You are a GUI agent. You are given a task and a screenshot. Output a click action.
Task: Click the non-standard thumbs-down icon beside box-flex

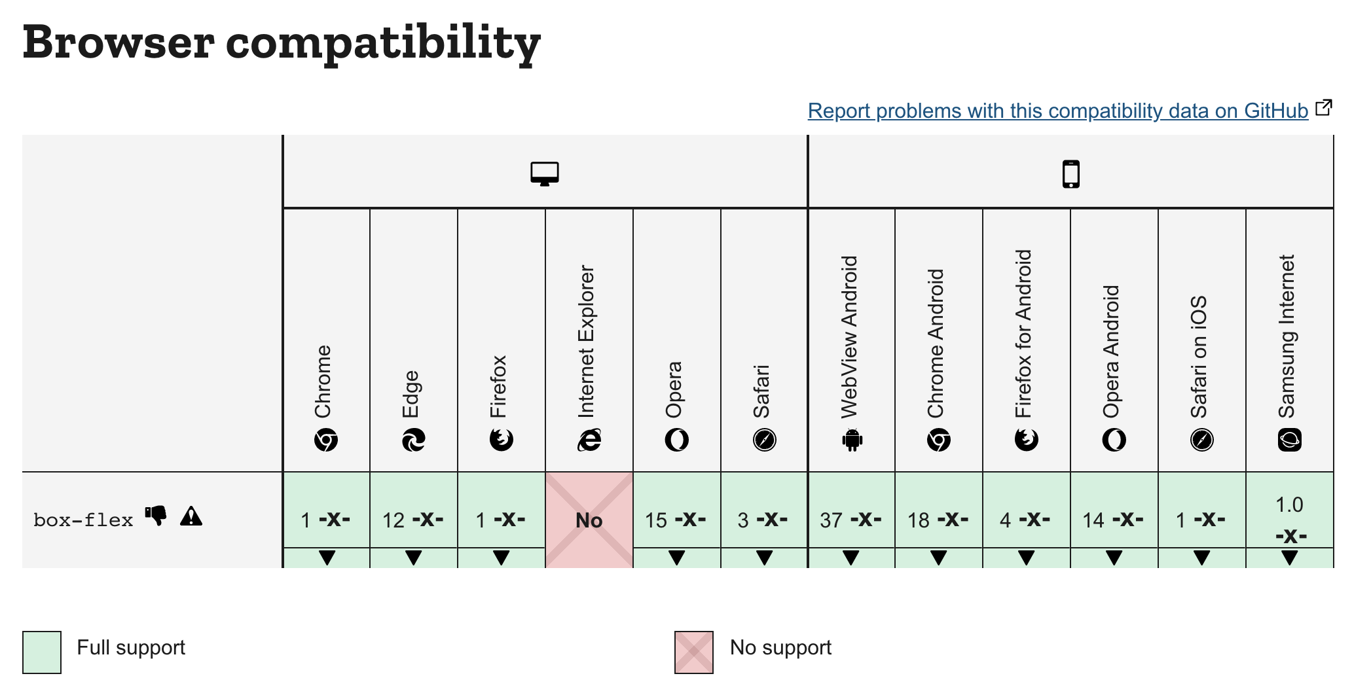coord(156,516)
